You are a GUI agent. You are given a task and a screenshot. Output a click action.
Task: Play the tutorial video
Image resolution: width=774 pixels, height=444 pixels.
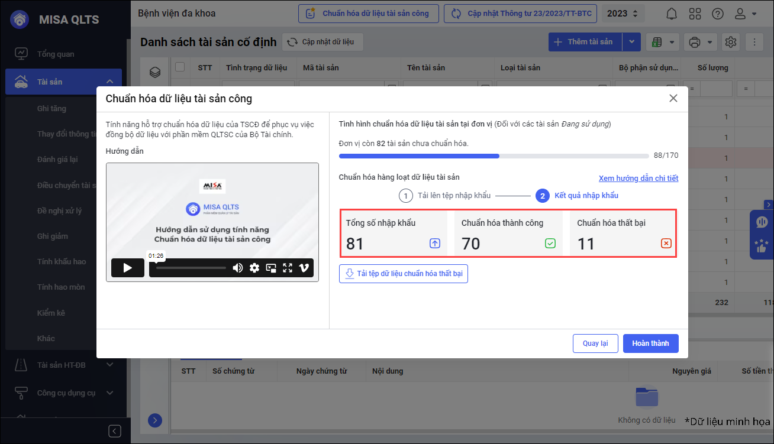coord(127,268)
